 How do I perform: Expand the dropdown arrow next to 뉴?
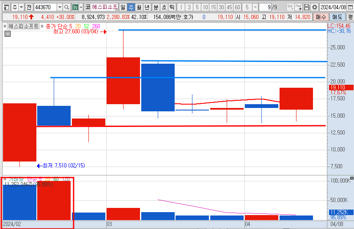click(81, 8)
